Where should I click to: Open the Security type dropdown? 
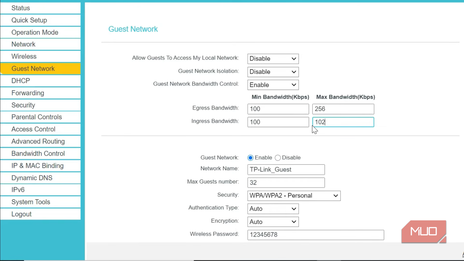click(x=294, y=196)
